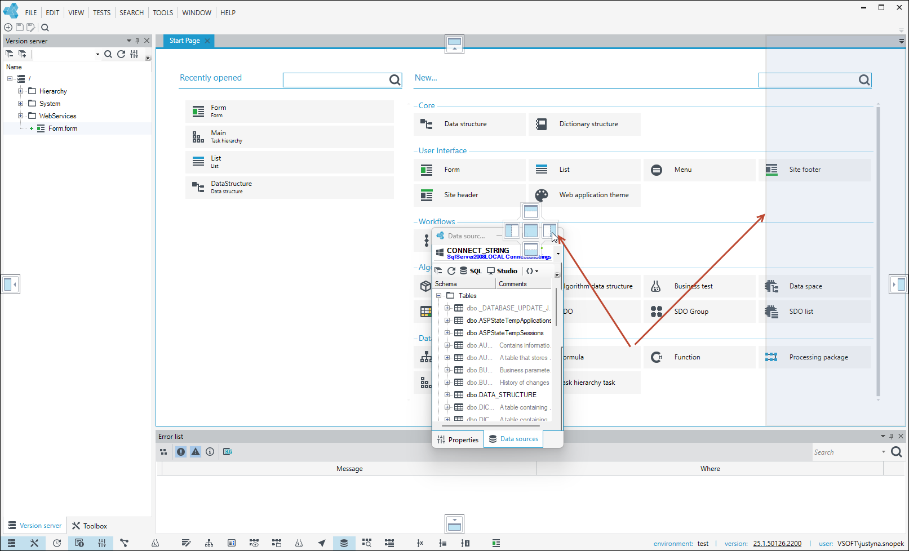Open Version server settings sliders icon
This screenshot has width=909, height=551.
(x=134, y=54)
